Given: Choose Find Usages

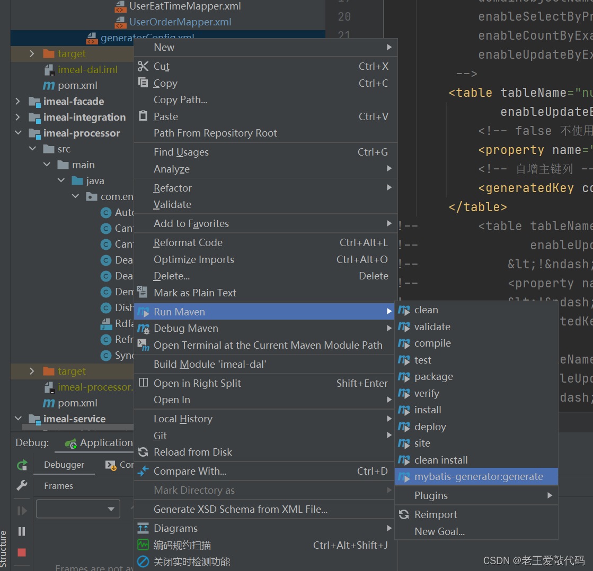Looking at the screenshot, I should tap(265, 152).
